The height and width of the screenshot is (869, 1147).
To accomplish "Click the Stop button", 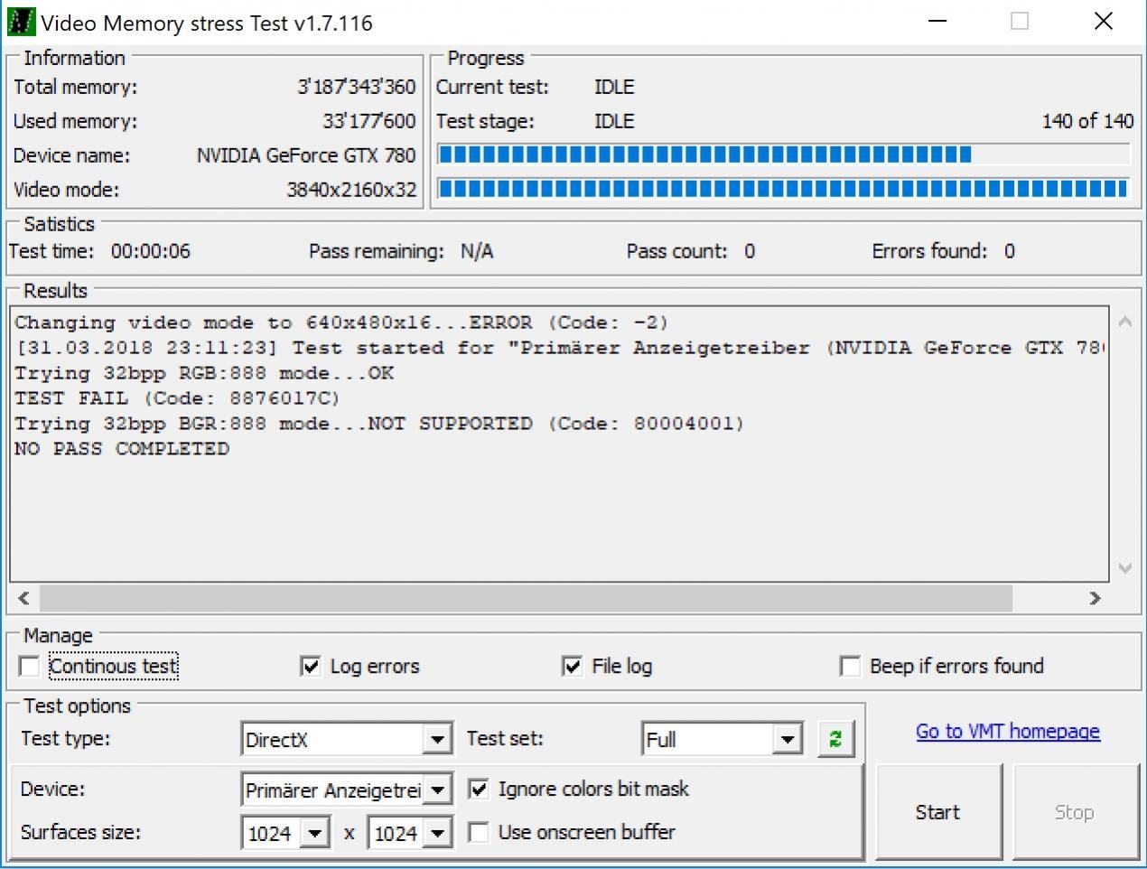I will [1075, 812].
